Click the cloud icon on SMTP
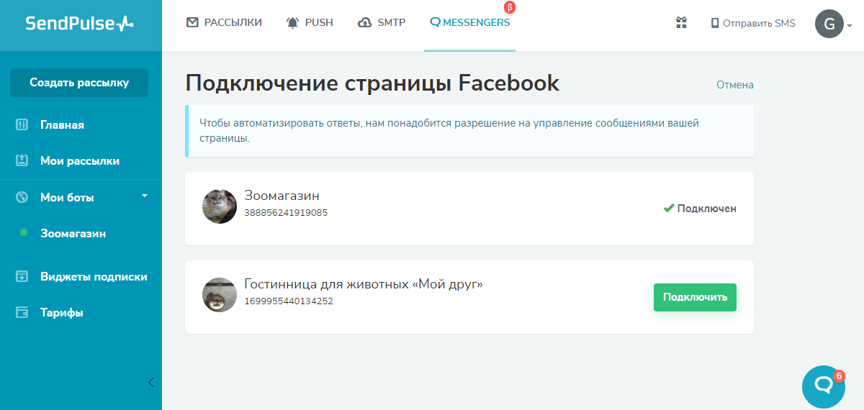 [364, 22]
